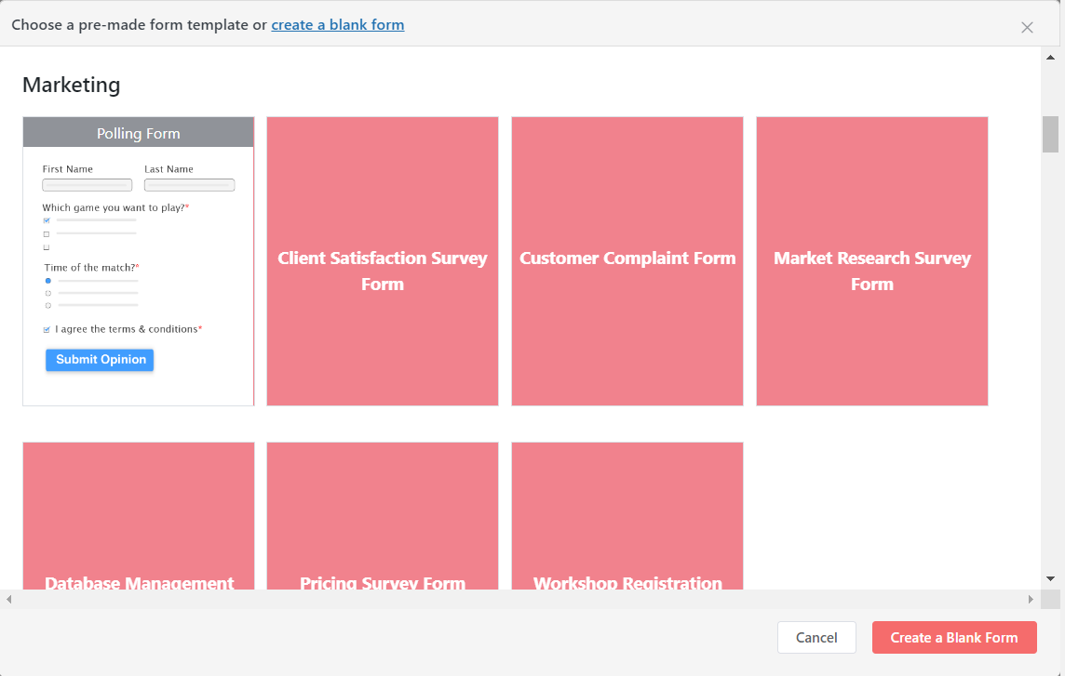
Task: Click the vertical scrollbar down arrow
Action: 1050,578
